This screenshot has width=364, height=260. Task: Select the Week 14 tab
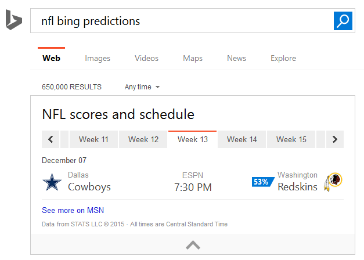click(x=242, y=139)
